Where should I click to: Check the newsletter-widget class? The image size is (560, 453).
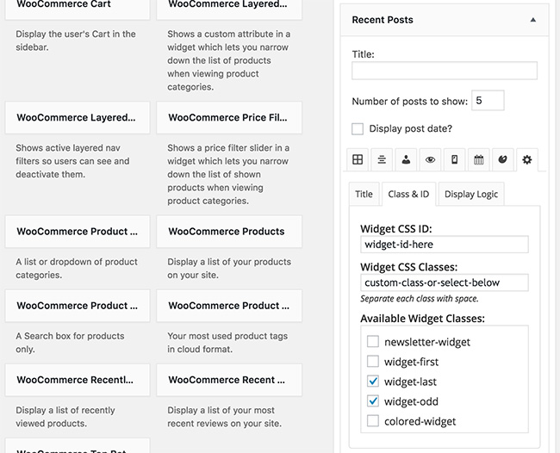point(373,342)
